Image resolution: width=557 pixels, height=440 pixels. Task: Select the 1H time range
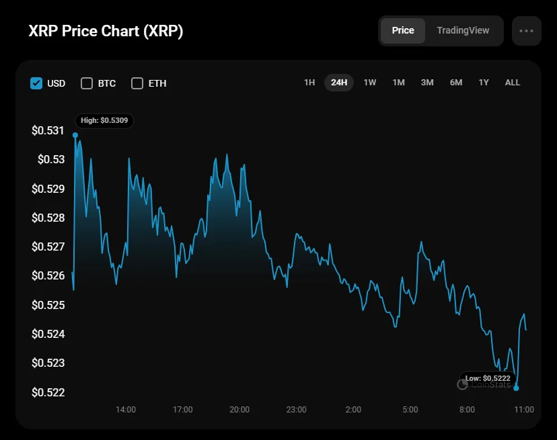(309, 83)
